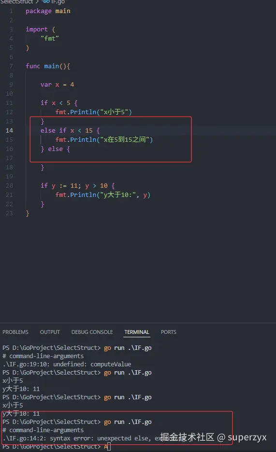Click the 'if y := 11; y > 10 {' line
Viewport: 276px width, 452px height.
(x=78, y=186)
